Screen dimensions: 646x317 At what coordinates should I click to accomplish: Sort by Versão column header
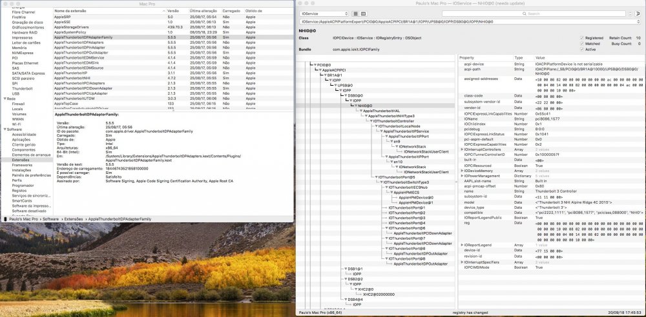[x=177, y=11]
